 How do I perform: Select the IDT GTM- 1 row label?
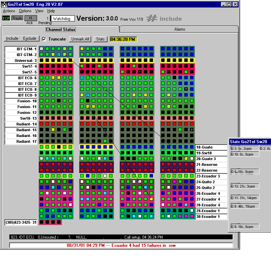pos(21,49)
